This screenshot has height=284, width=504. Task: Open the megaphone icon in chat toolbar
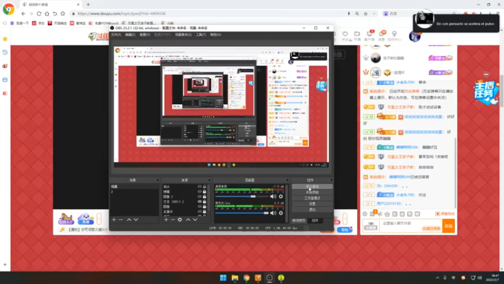tap(380, 214)
